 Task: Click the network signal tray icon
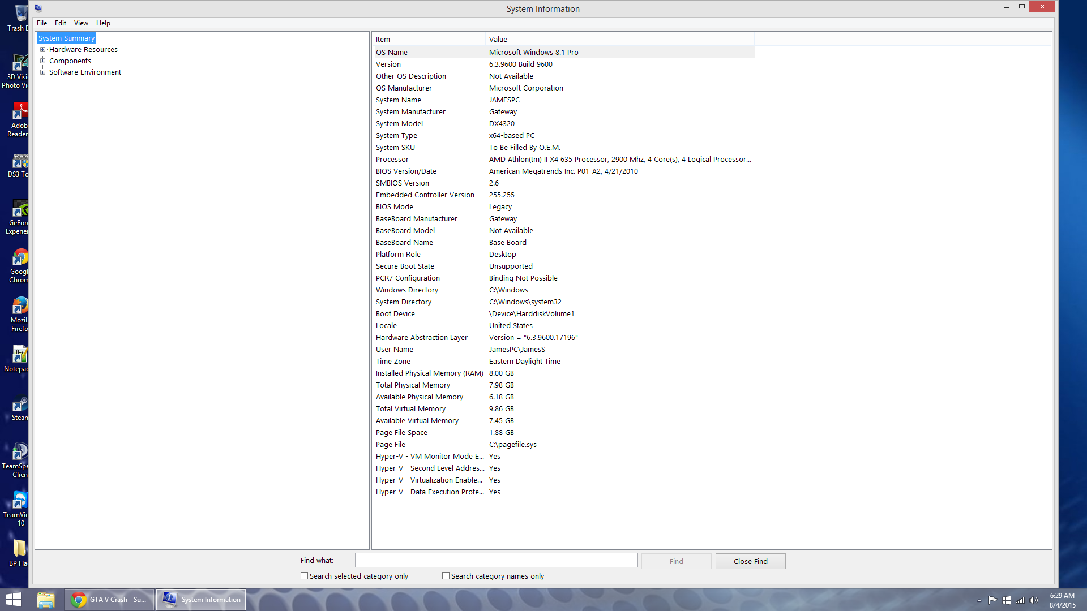[1020, 600]
